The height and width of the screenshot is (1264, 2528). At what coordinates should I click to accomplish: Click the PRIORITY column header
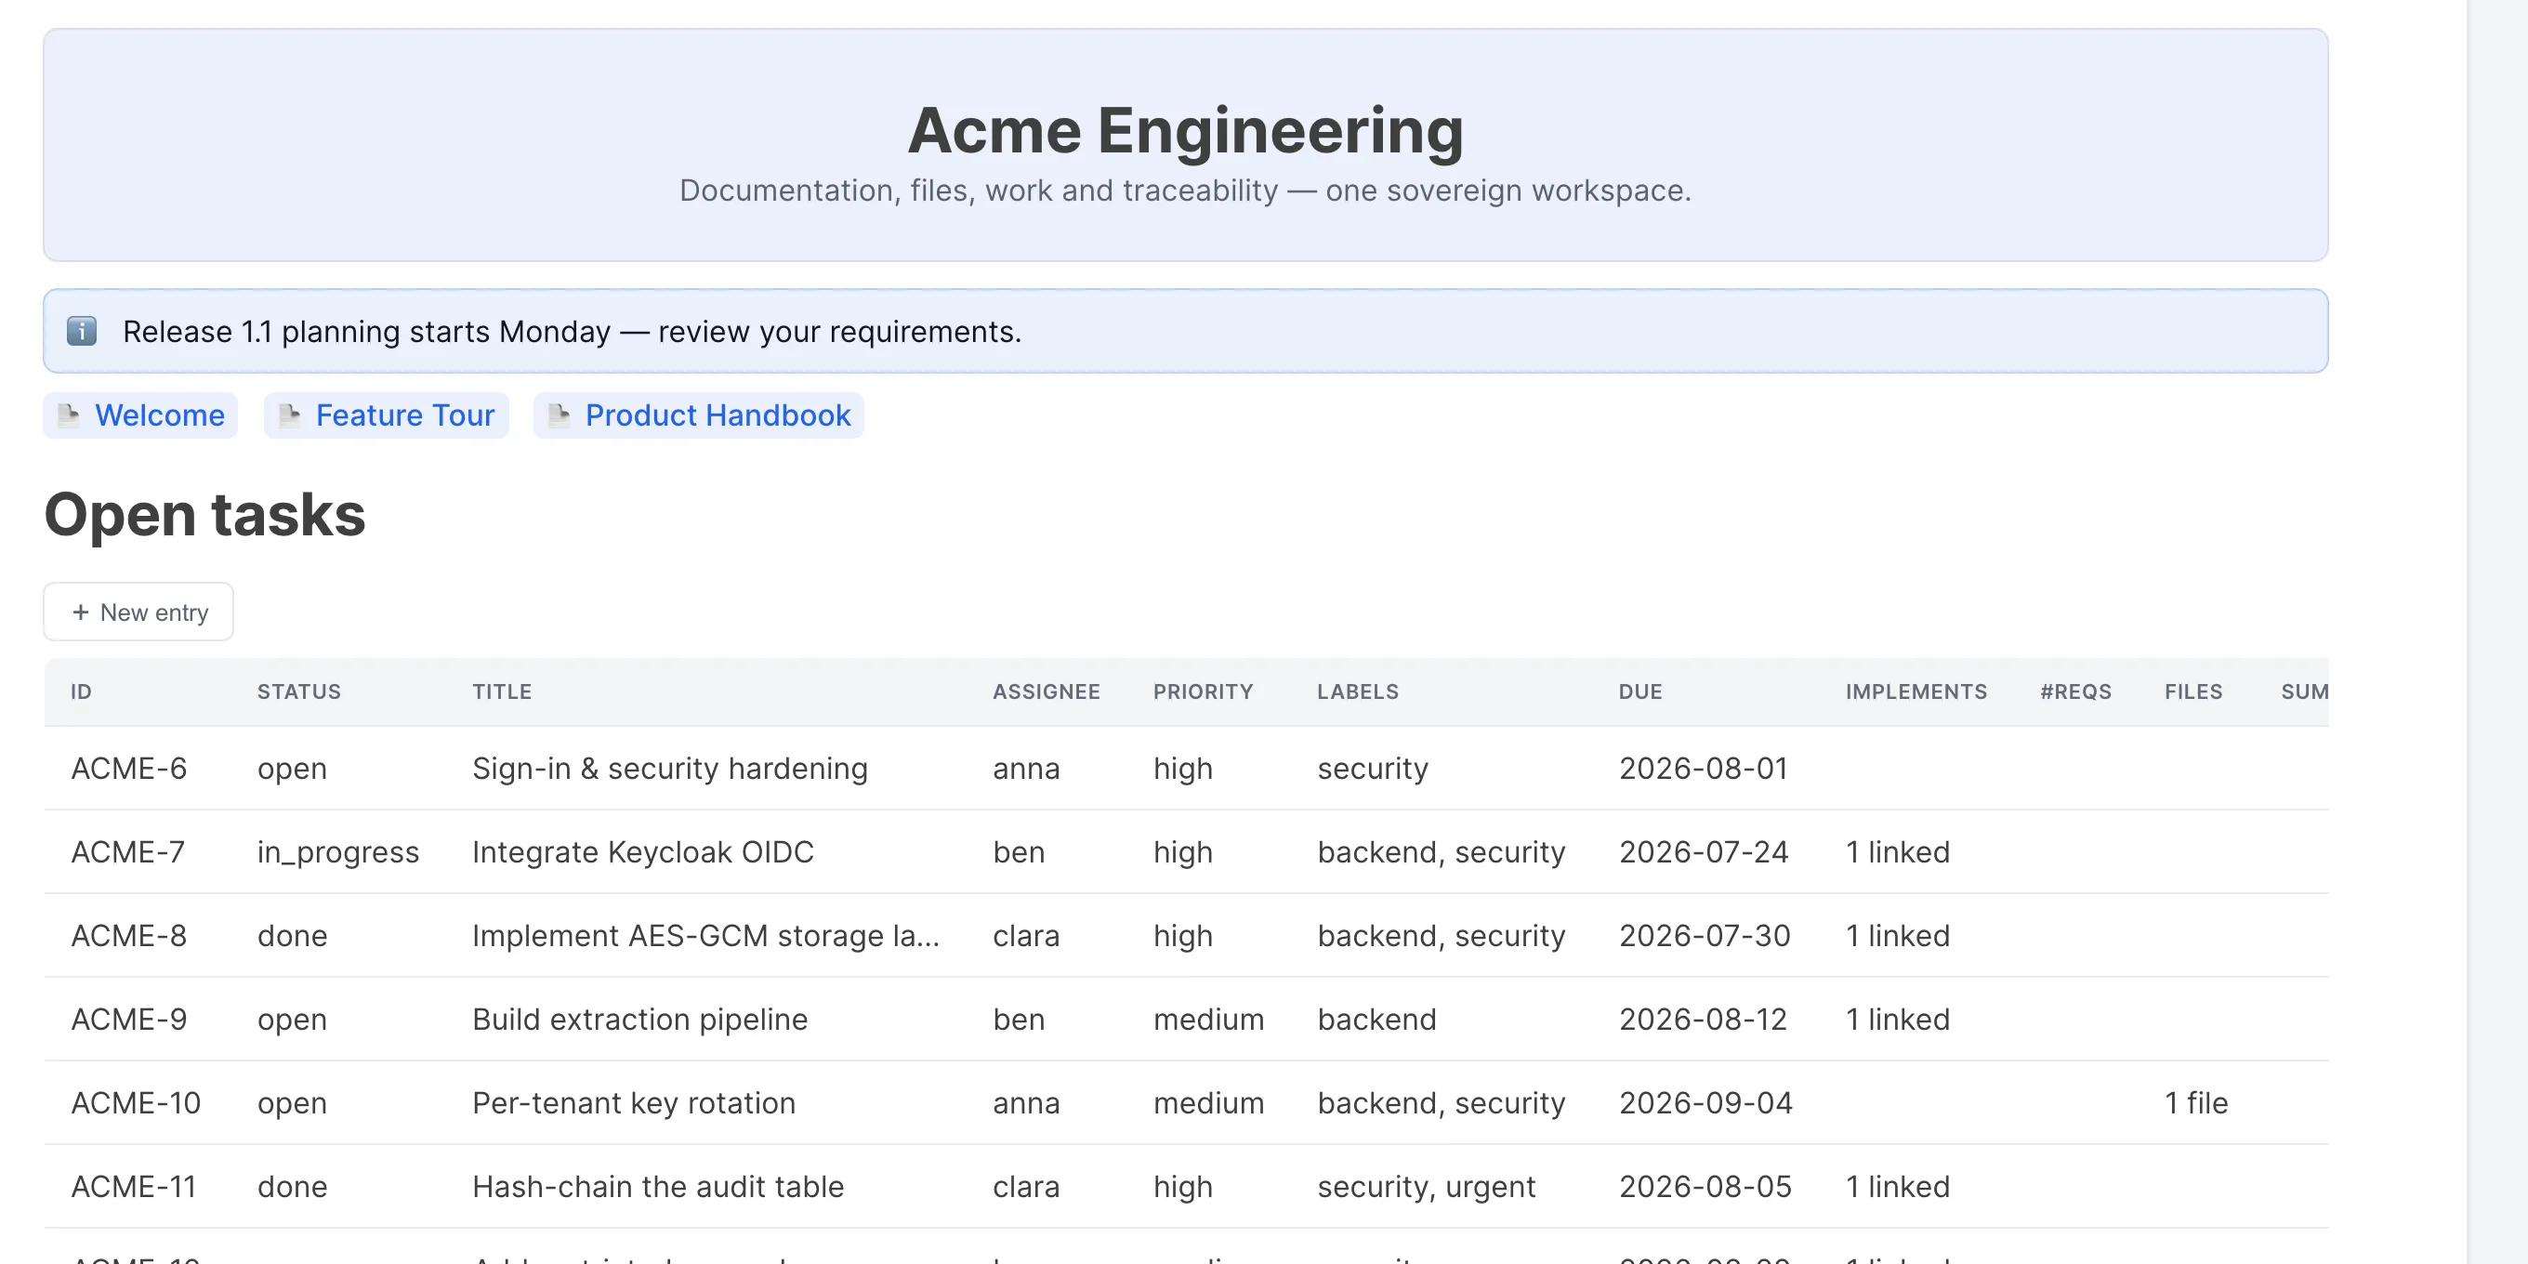pyautogui.click(x=1204, y=691)
